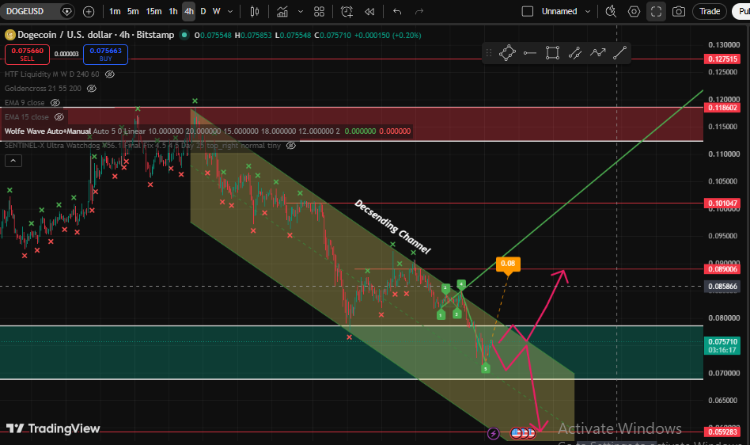This screenshot has width=750, height=445.
Task: Click the current price 0.075710 label
Action: pyautogui.click(x=722, y=345)
